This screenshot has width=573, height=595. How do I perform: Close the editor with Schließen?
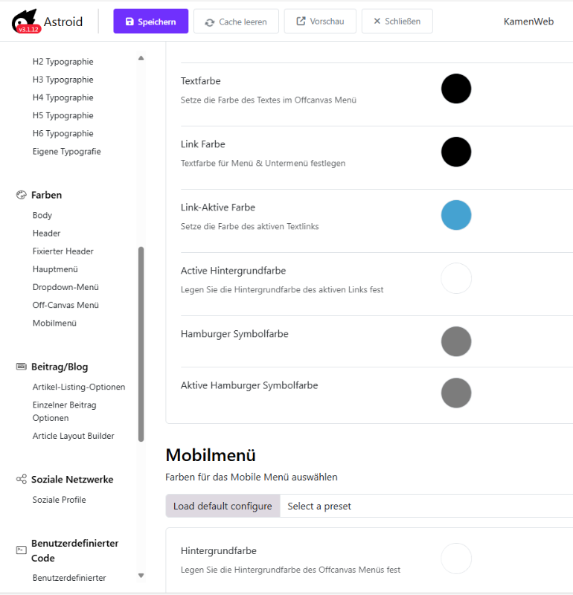pos(397,22)
